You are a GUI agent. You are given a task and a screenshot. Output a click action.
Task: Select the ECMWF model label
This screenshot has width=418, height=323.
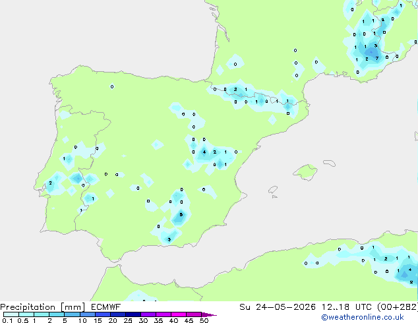tap(106, 307)
